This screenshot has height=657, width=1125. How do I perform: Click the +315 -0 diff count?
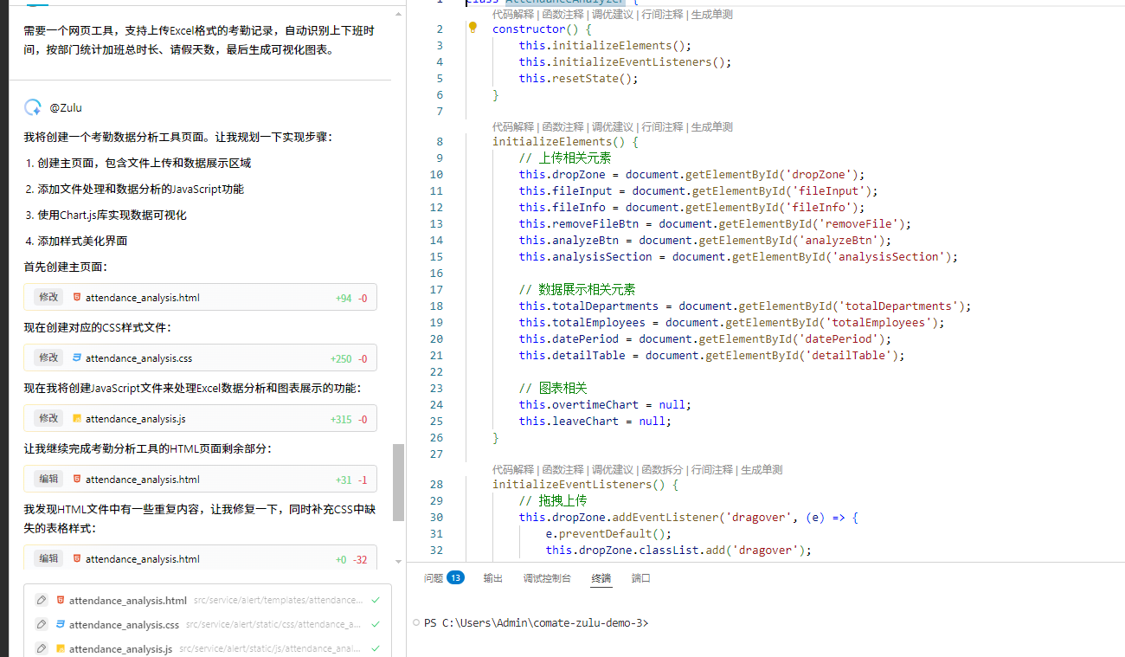click(349, 419)
